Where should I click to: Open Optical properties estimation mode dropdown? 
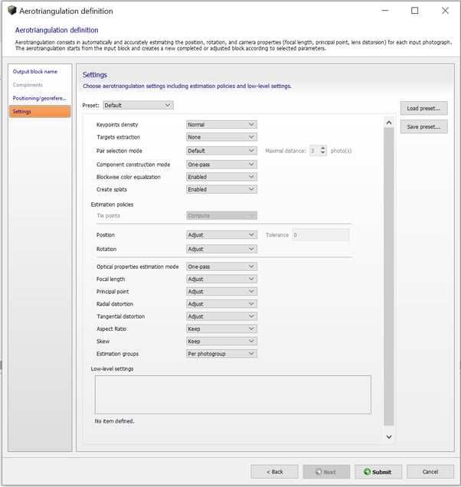pyautogui.click(x=221, y=266)
